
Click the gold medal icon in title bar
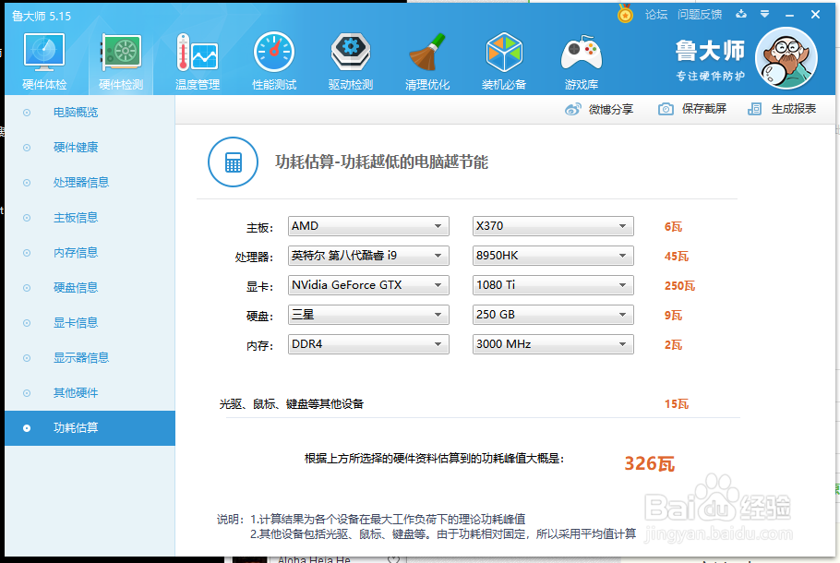click(x=625, y=14)
